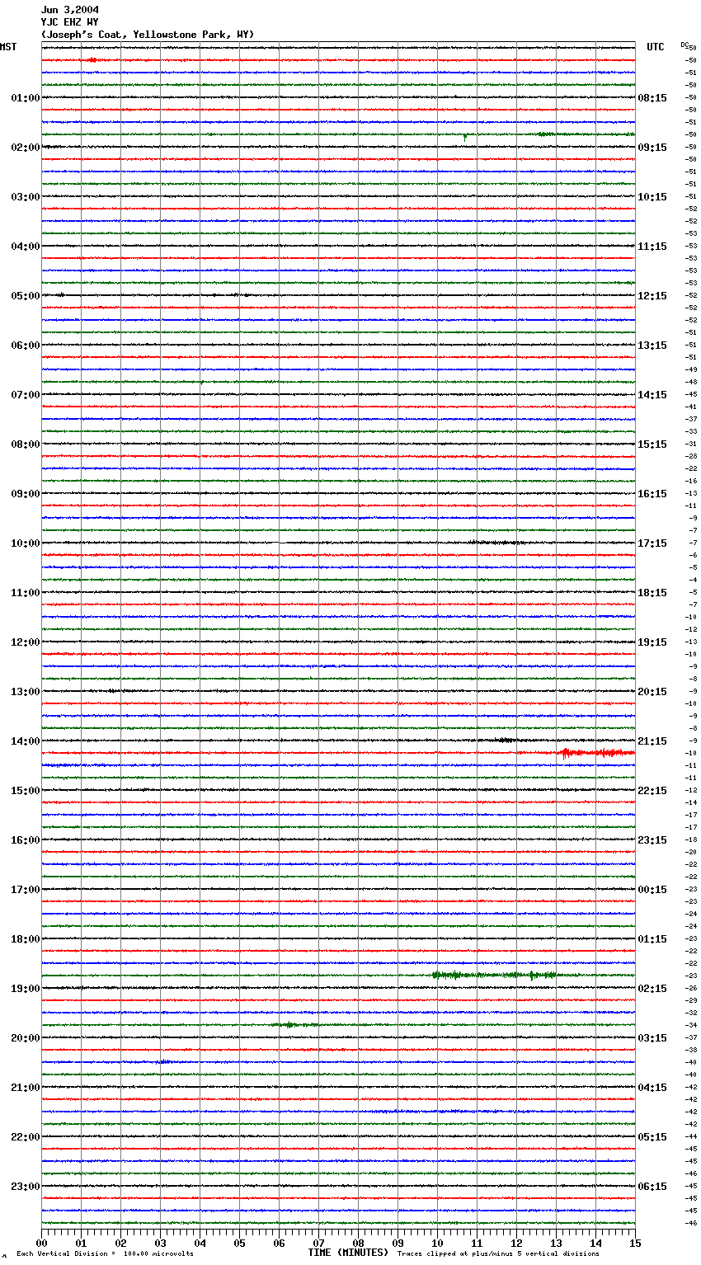Select the 16:00 MST hour label
Viewport: 701px width, 1265px height.
coord(26,840)
